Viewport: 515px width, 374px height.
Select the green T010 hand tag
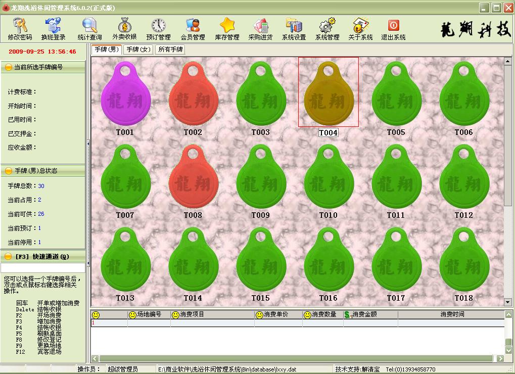click(x=329, y=179)
